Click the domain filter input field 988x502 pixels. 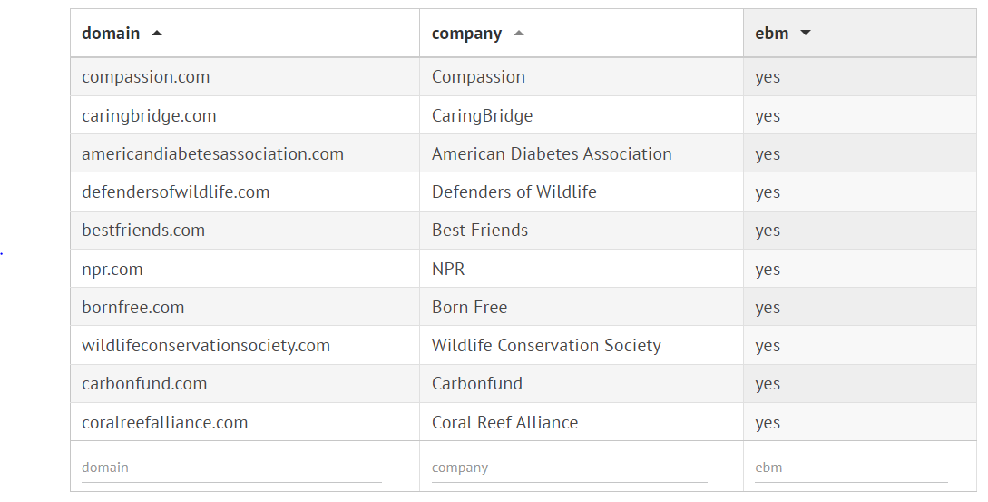click(231, 468)
